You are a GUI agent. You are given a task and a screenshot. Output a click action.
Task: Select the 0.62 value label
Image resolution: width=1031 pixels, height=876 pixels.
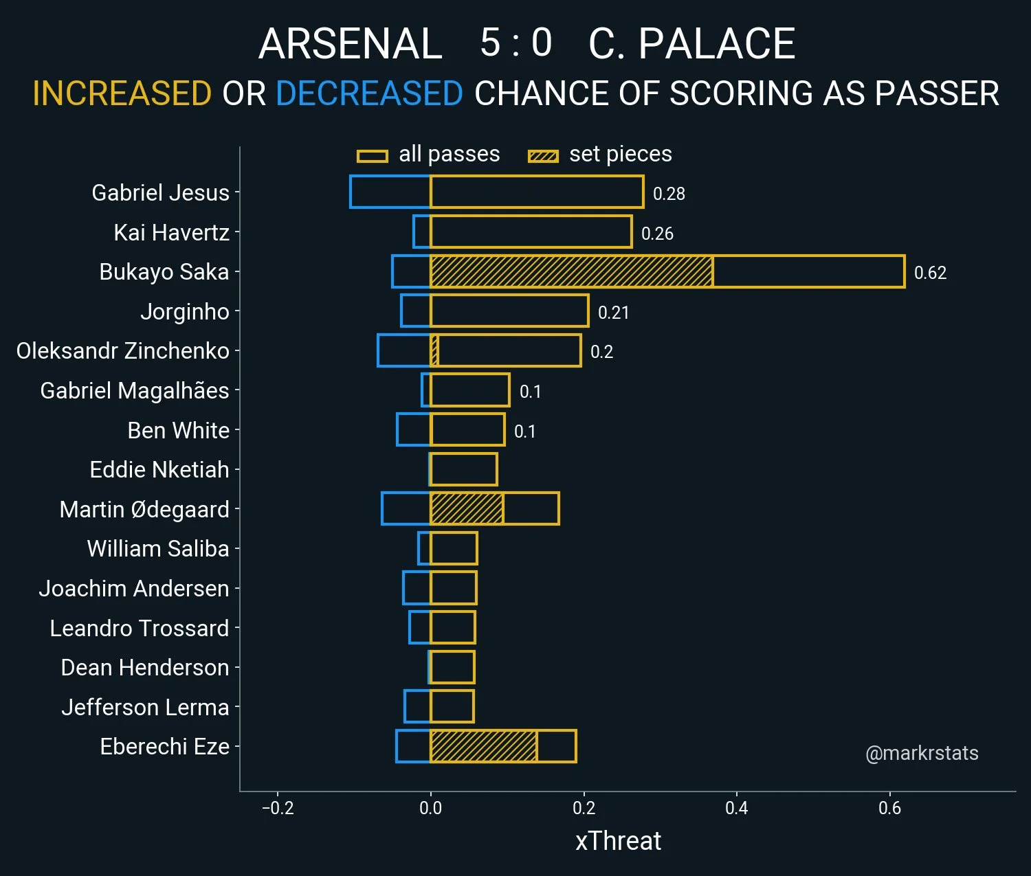[x=930, y=273]
